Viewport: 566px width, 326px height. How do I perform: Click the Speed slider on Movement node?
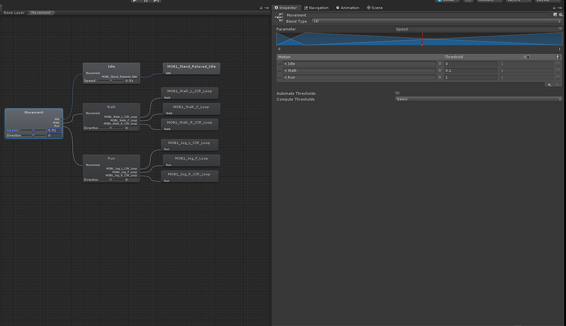coord(33,130)
